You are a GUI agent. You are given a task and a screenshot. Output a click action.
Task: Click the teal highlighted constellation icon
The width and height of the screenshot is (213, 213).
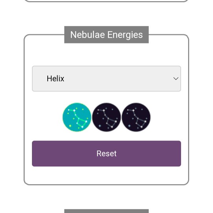tap(77, 117)
